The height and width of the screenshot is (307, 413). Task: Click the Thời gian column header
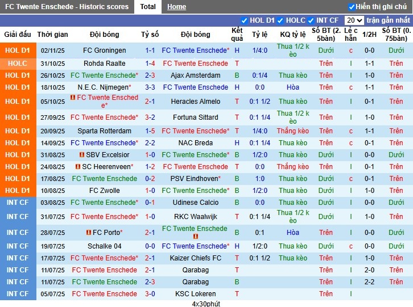[53, 35]
